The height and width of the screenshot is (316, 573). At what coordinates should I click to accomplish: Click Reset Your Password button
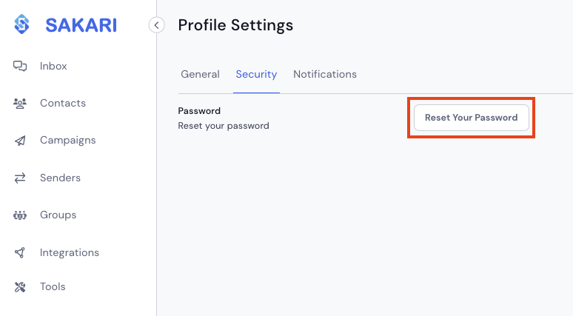472,118
